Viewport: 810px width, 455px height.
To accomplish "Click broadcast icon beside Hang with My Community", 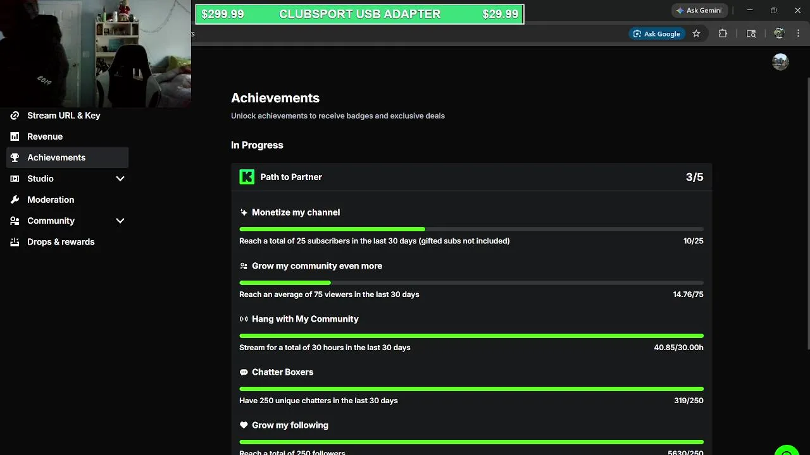I will click(244, 319).
